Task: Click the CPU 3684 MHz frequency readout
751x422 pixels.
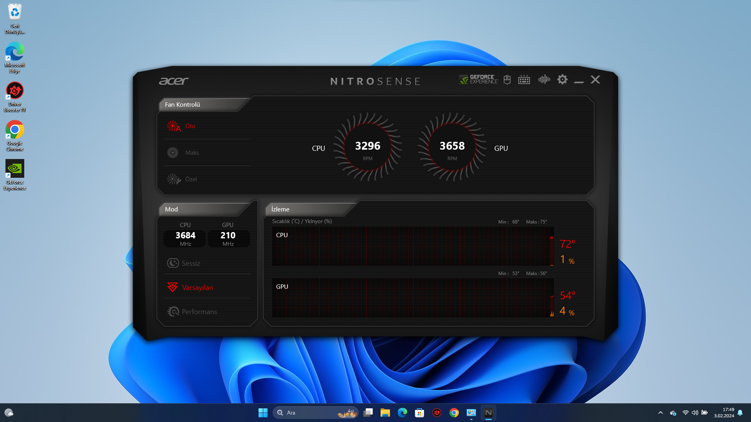Action: (185, 238)
